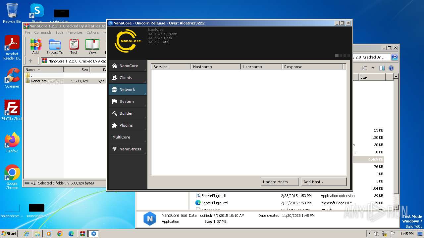Open Google Chrome desktop shortcut
Image resolution: width=424 pixels, height=238 pixels.
(x=12, y=177)
